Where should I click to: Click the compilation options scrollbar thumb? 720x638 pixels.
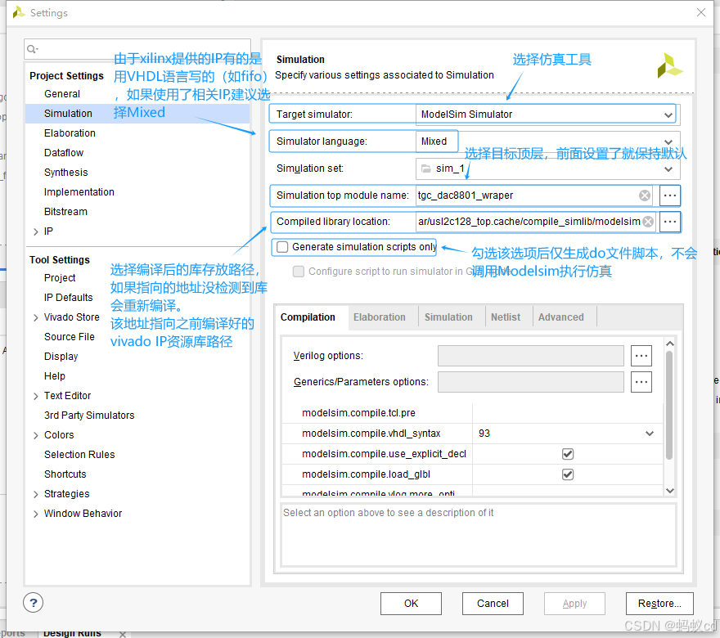point(669,405)
